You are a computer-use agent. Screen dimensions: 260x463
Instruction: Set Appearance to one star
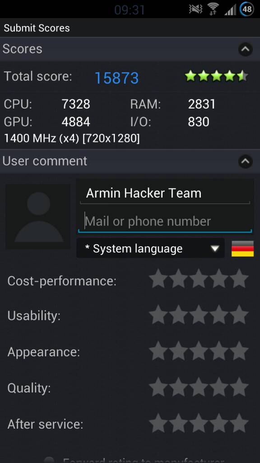coord(158,351)
